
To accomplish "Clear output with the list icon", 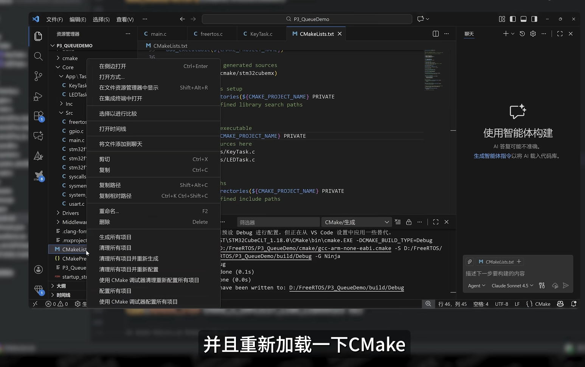I will click(x=398, y=222).
